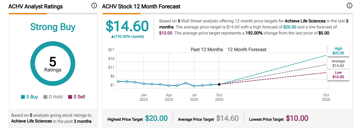Click info icon beside 12 Month Forecast
This screenshot has height=128, width=355.
(x=349, y=6)
